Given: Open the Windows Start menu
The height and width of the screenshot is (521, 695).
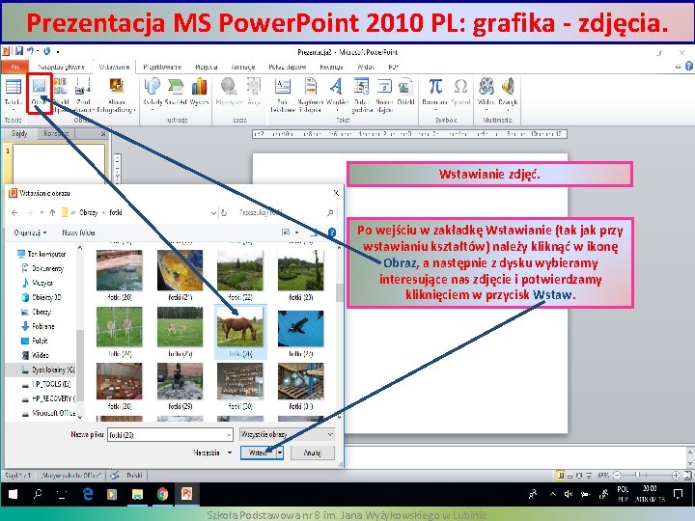Looking at the screenshot, I should (13, 494).
